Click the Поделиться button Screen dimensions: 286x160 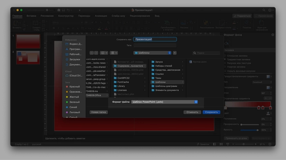[x=242, y=16]
